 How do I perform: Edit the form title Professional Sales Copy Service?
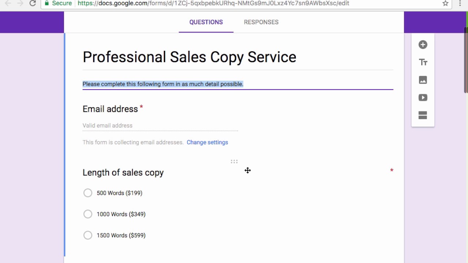click(x=189, y=57)
